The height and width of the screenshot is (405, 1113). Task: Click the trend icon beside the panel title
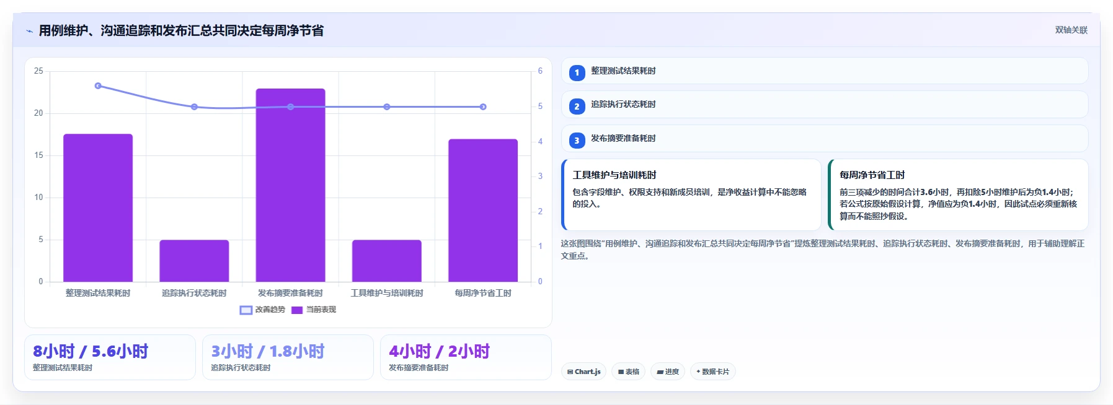29,31
